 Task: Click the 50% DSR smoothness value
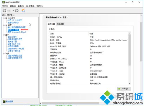click(x=92, y=43)
